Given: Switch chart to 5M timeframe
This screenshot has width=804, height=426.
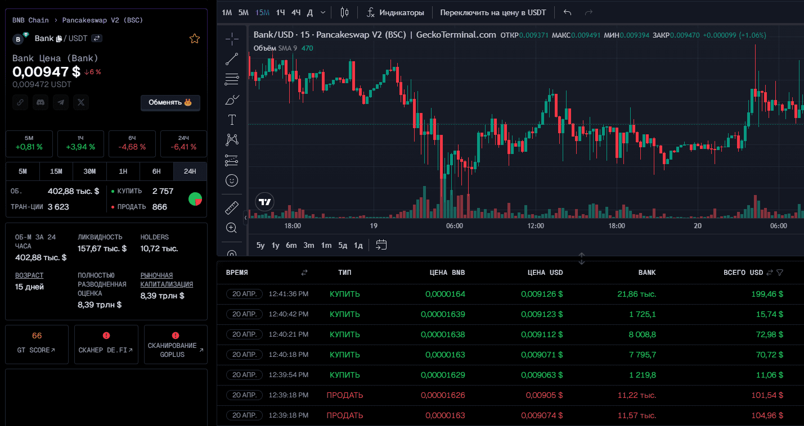Looking at the screenshot, I should pos(244,12).
